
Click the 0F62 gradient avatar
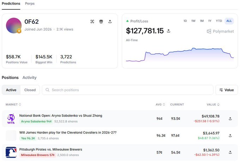tap(14, 25)
